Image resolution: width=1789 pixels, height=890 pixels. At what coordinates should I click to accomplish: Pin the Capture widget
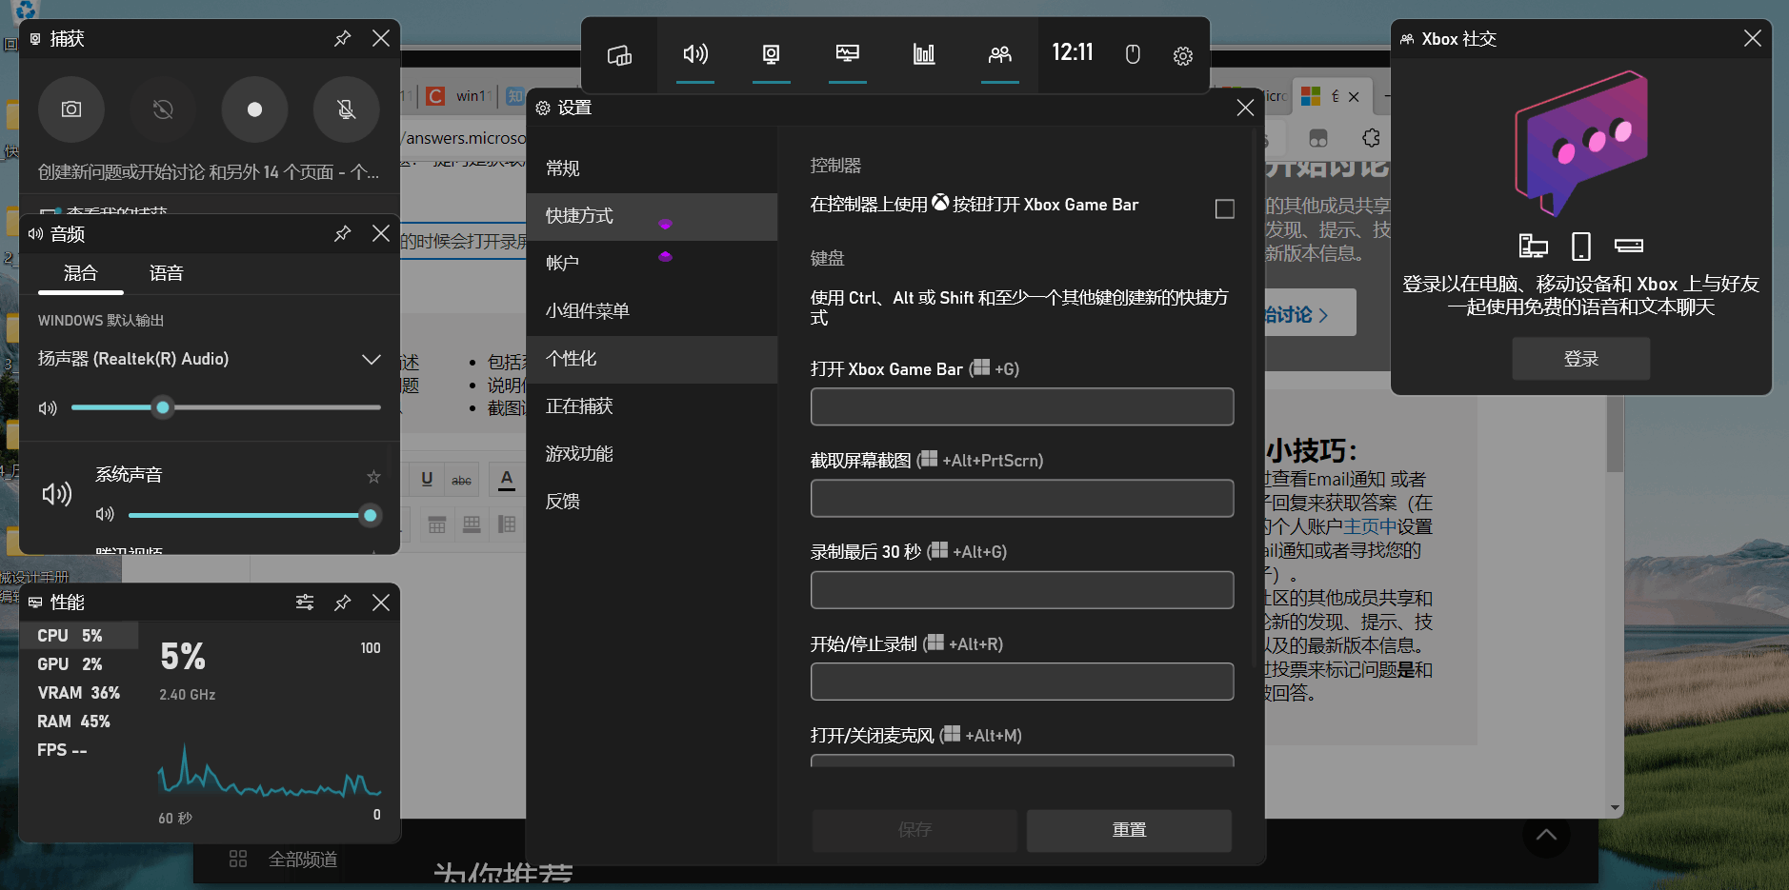(343, 38)
